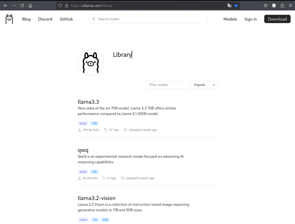Click the 70b tag under llama3.3
The width and height of the screenshot is (295, 224).
94,123
